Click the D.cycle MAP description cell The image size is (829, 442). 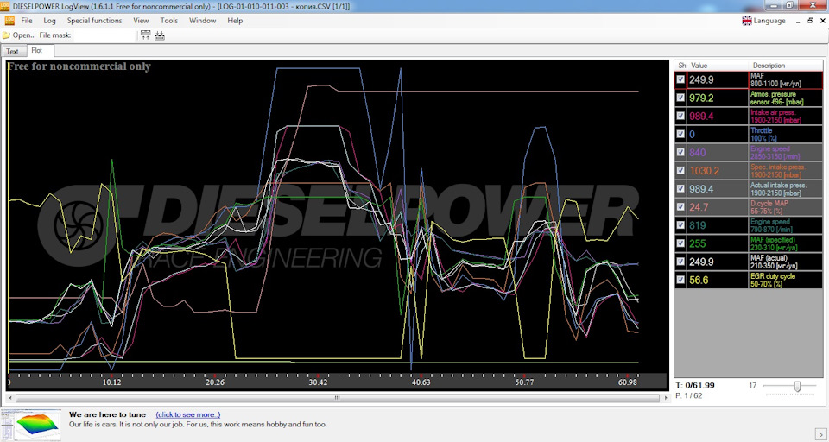(x=786, y=207)
